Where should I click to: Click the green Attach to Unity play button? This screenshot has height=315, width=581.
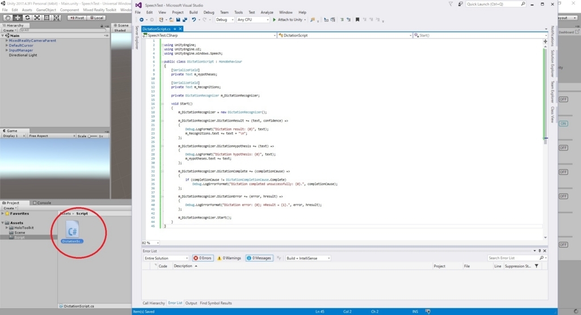[x=275, y=20]
